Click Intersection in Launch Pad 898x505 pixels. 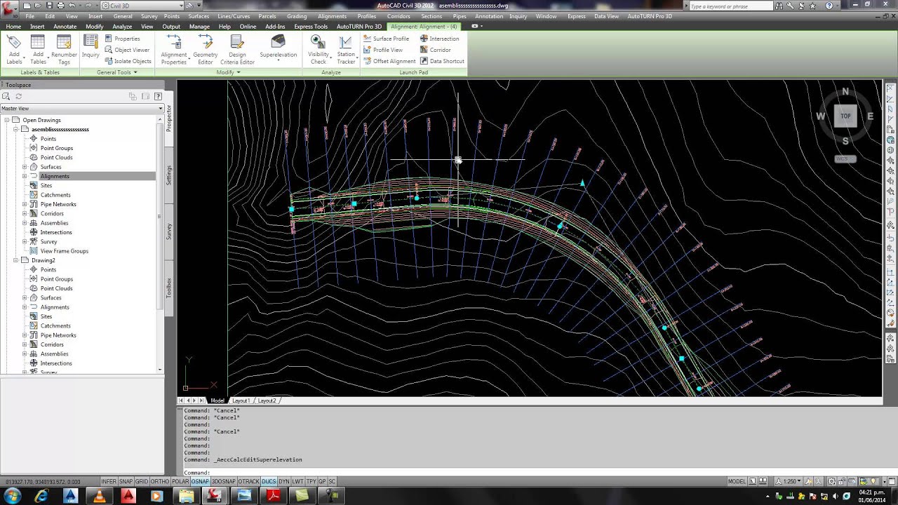click(439, 39)
